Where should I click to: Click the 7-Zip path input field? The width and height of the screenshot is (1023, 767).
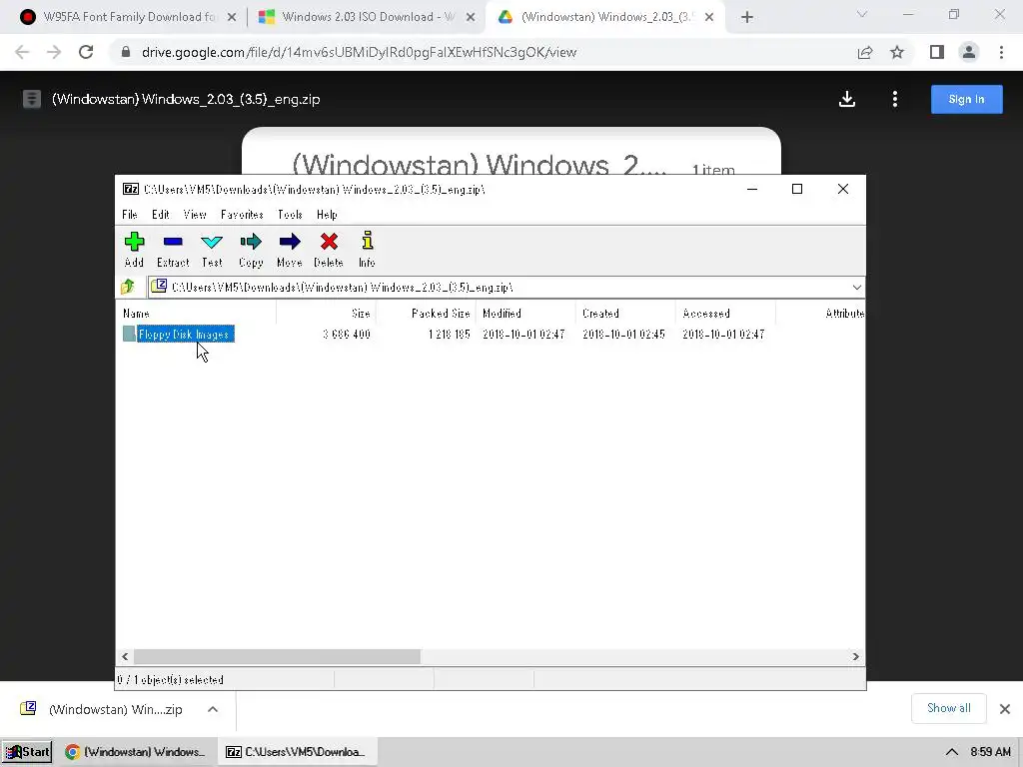pyautogui.click(x=500, y=287)
